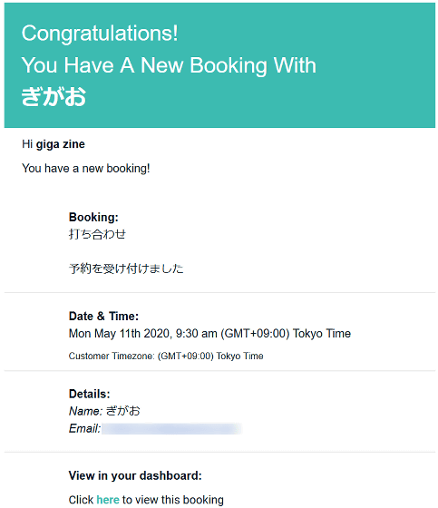This screenshot has width=438, height=508.
Task: Click the 'Customer Timezone' line
Action: (166, 356)
